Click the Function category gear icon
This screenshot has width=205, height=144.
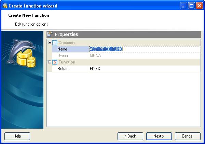tap(55, 62)
